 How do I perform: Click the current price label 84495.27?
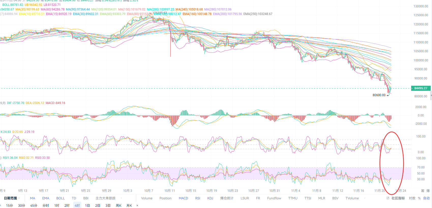tap(421, 88)
